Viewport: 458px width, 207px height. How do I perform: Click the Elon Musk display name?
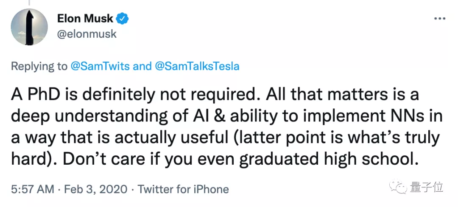coord(85,19)
